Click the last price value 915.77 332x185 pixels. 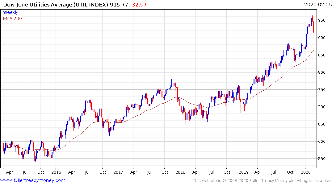[119, 5]
